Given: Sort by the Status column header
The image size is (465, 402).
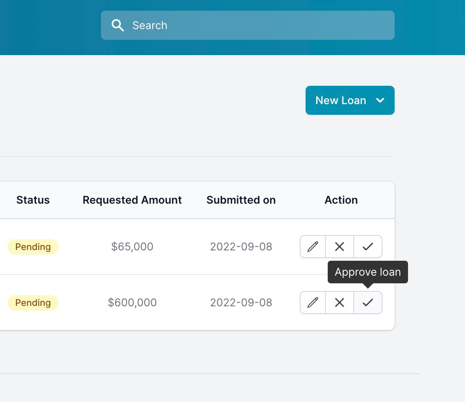Looking at the screenshot, I should pyautogui.click(x=33, y=200).
